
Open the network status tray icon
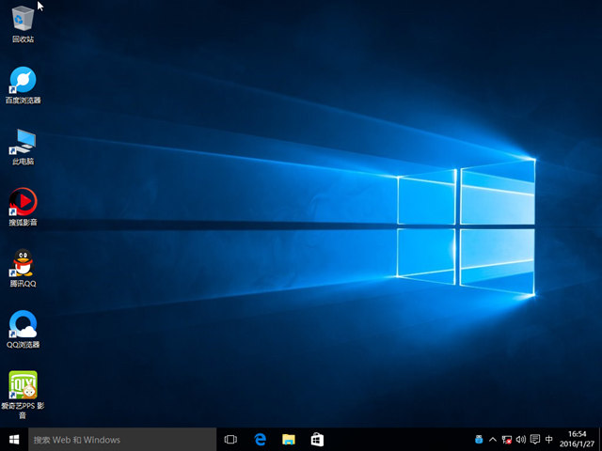pos(508,439)
